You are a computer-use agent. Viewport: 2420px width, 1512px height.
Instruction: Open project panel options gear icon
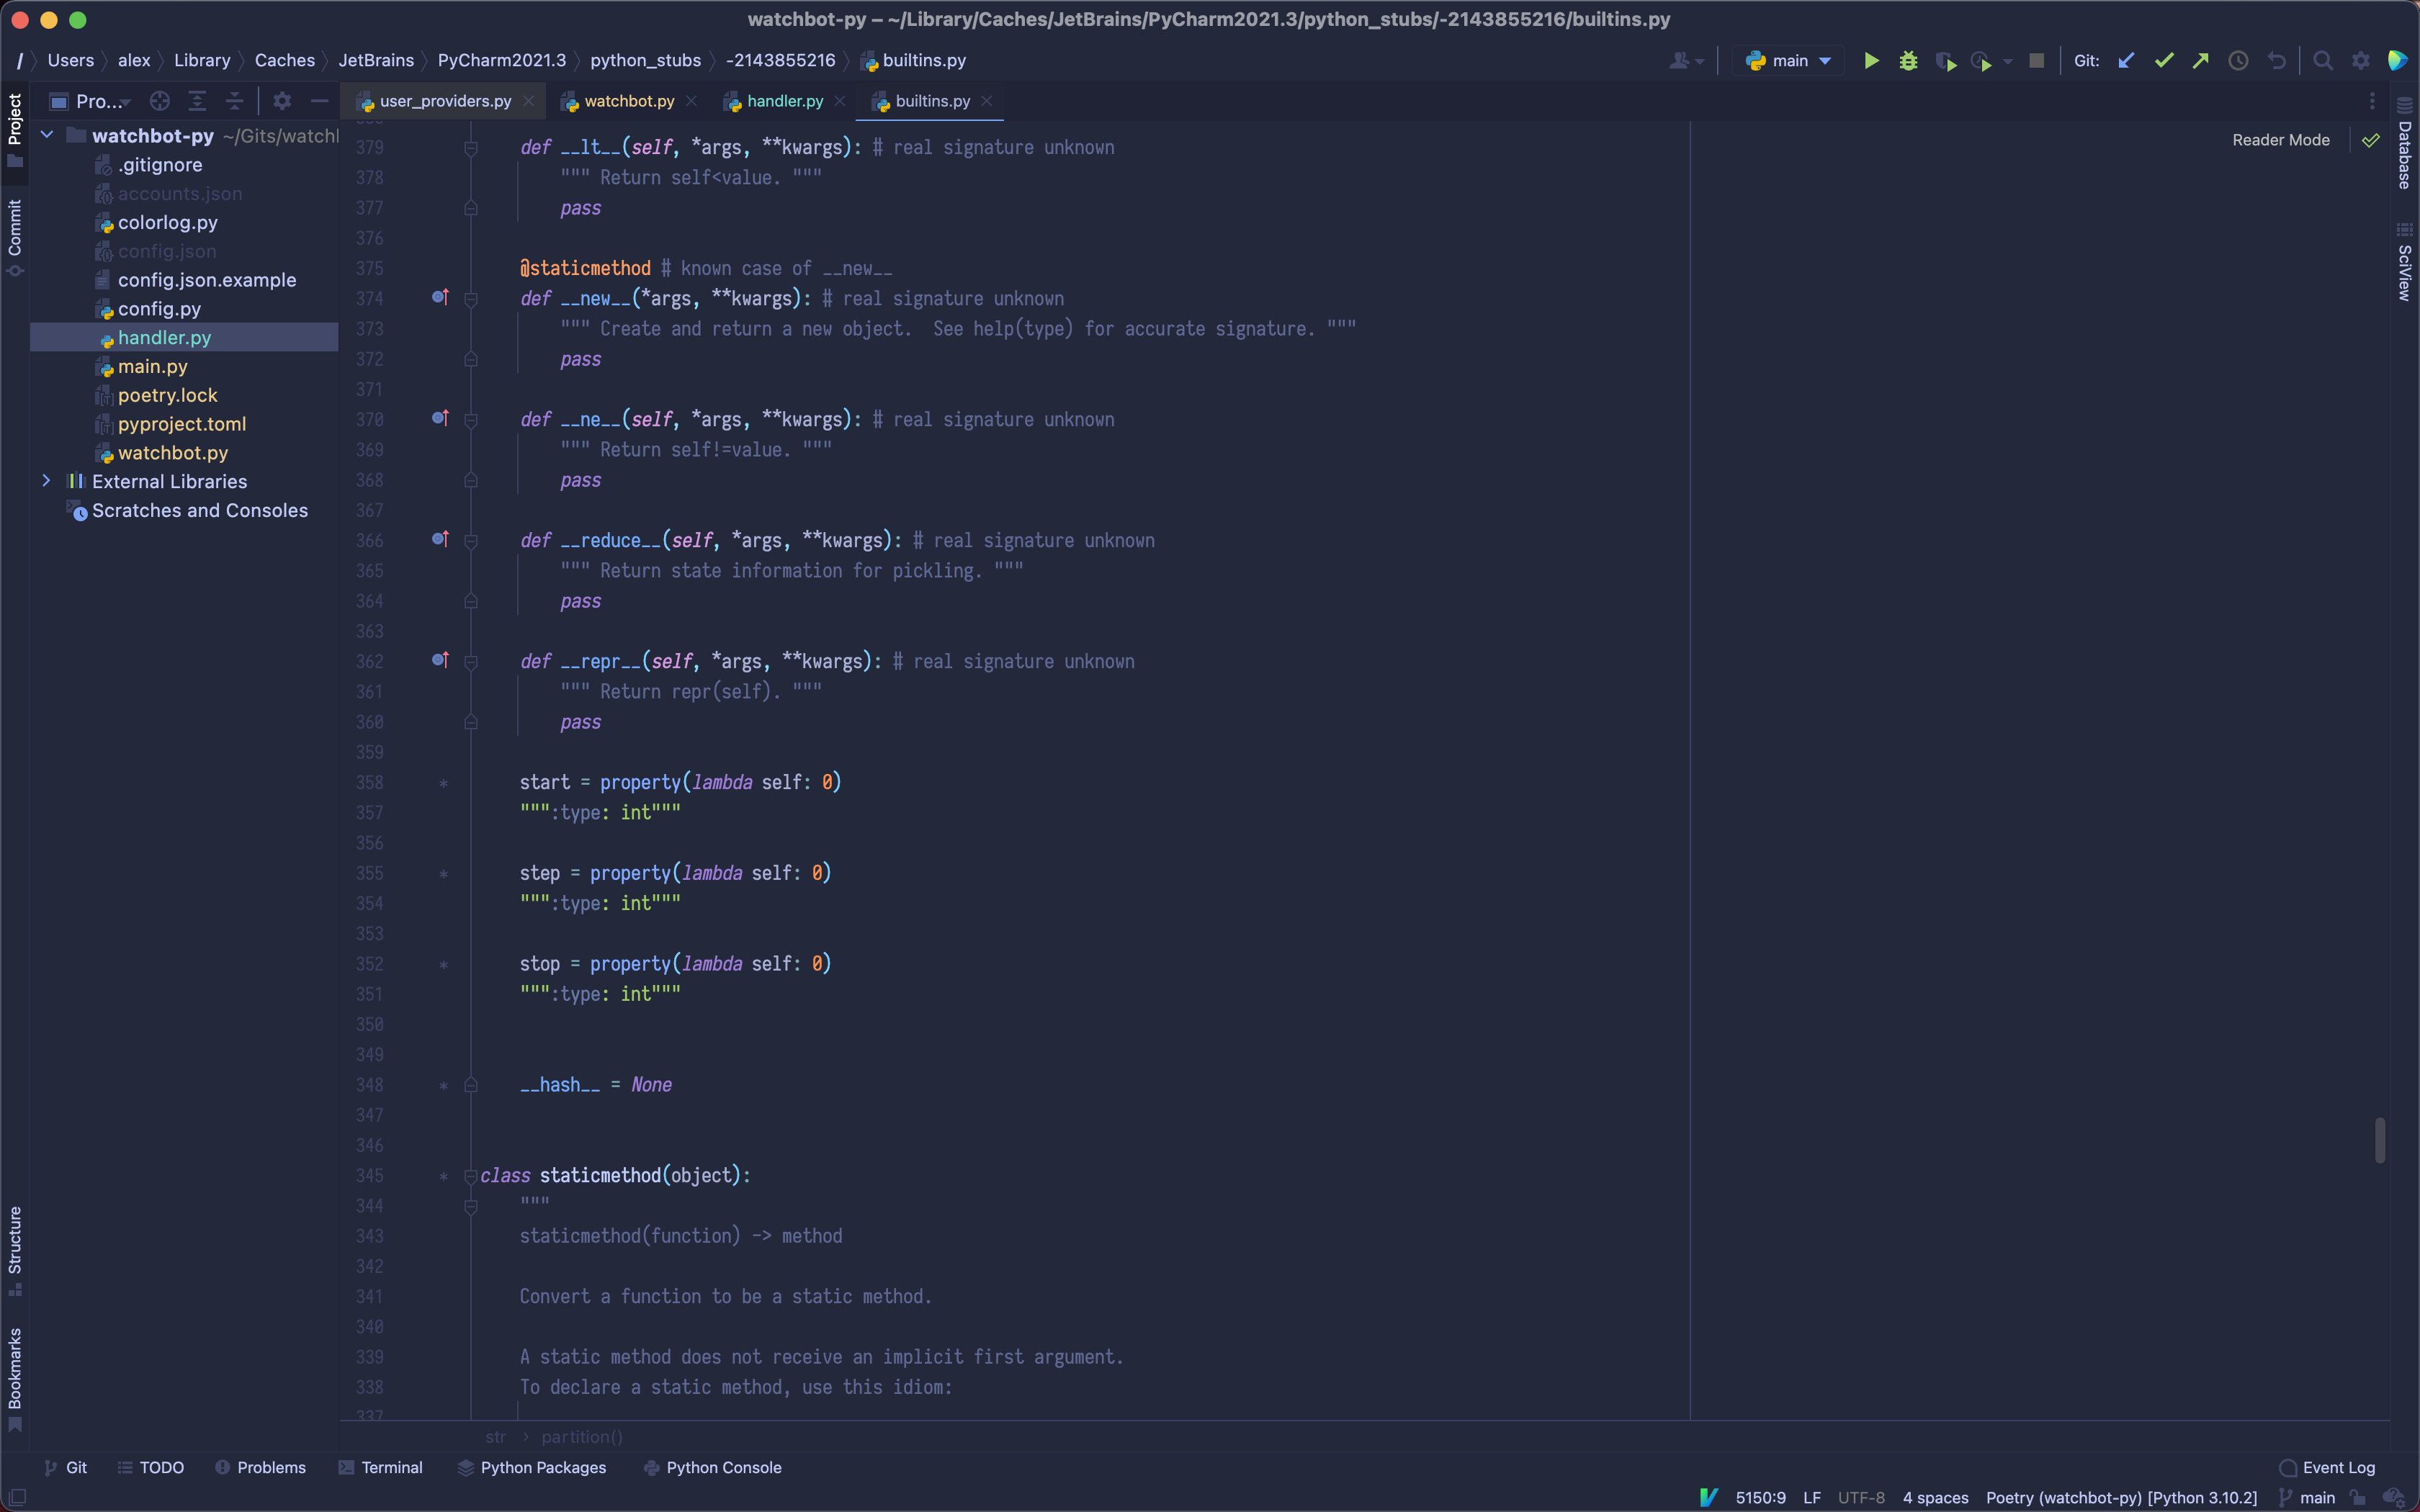(282, 101)
